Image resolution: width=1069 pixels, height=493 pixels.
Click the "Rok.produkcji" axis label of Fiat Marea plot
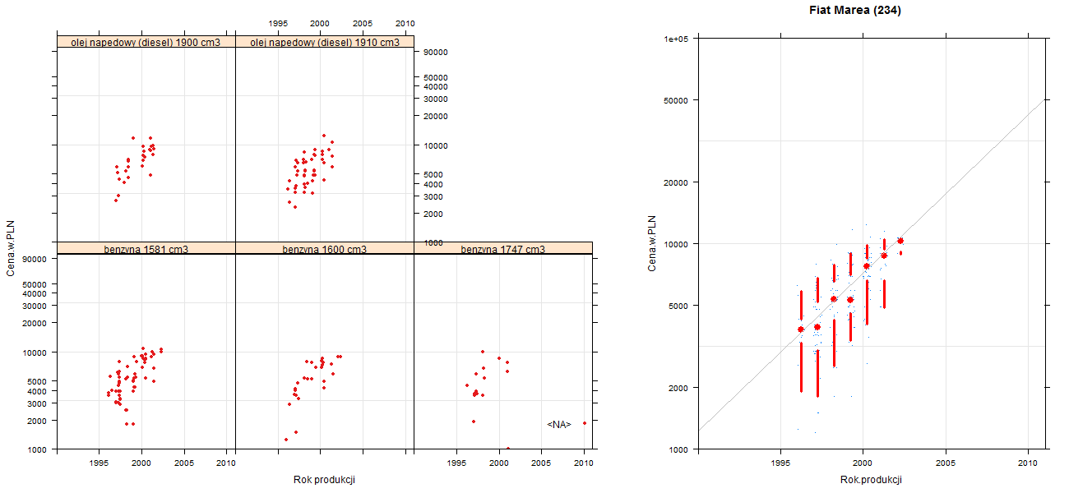coord(872,480)
